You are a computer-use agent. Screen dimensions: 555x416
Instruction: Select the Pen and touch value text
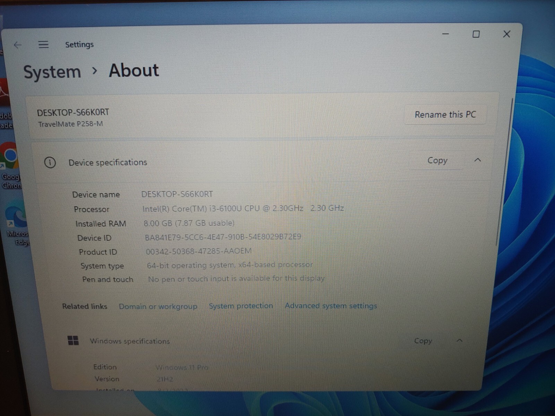pos(236,278)
